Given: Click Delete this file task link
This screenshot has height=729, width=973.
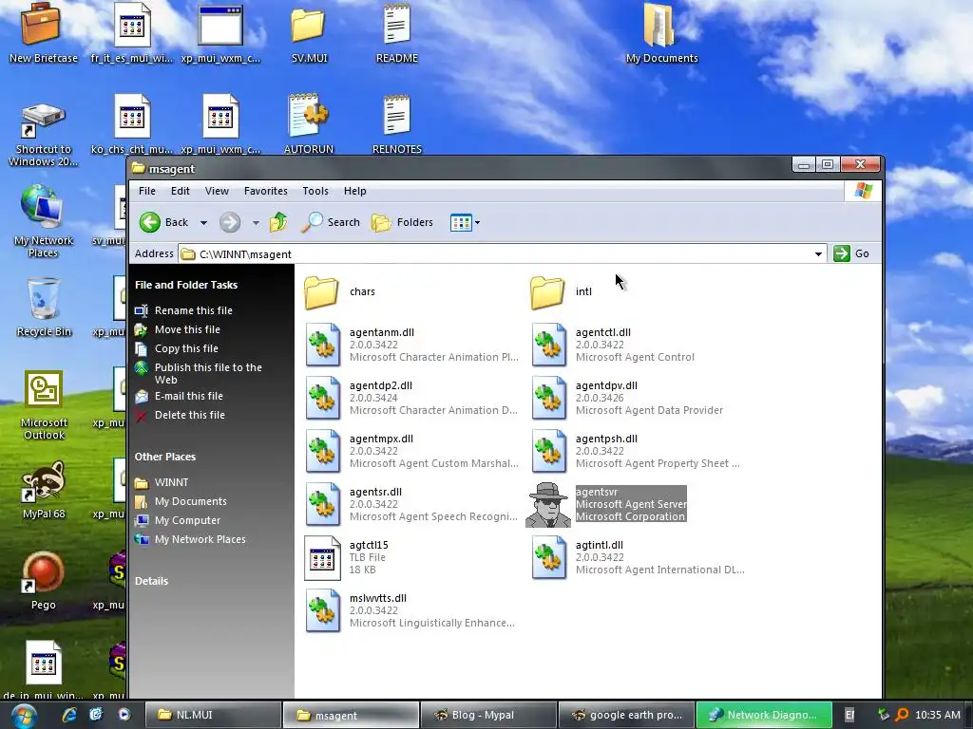Looking at the screenshot, I should coord(190,416).
